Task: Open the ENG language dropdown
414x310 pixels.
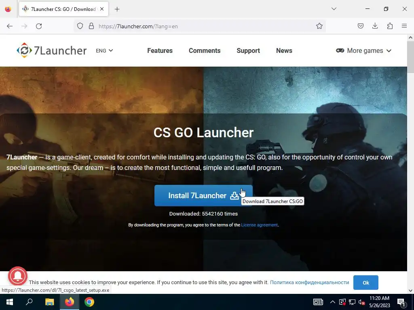Action: click(x=104, y=50)
